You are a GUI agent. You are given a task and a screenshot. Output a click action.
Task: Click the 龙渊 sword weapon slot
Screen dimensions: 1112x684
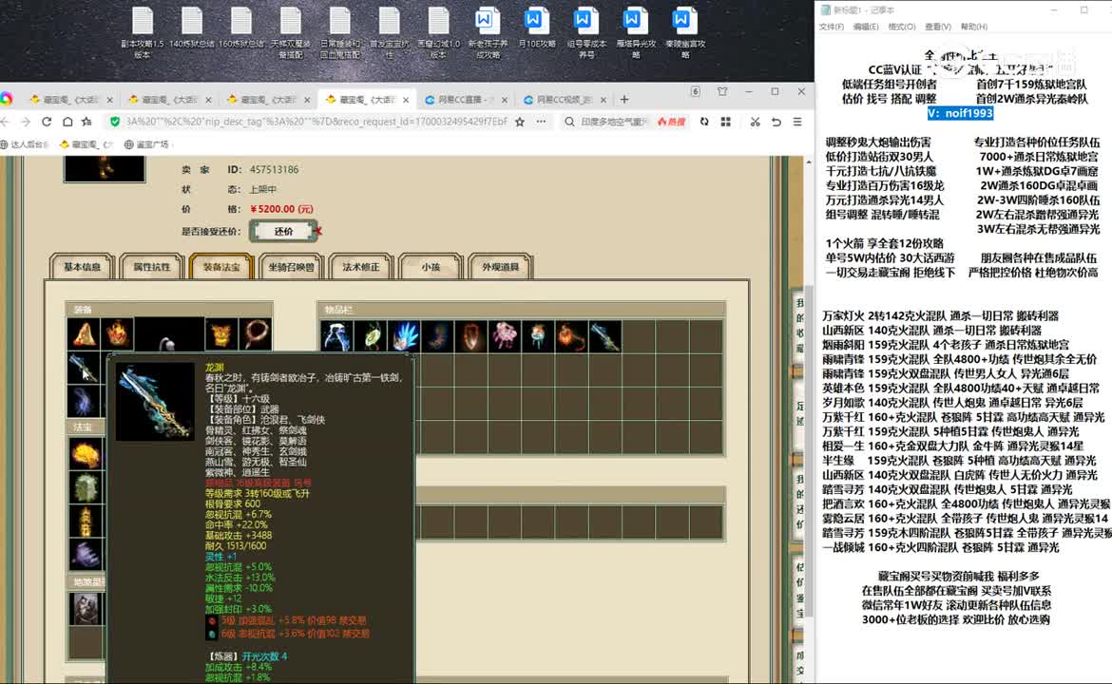tap(84, 368)
